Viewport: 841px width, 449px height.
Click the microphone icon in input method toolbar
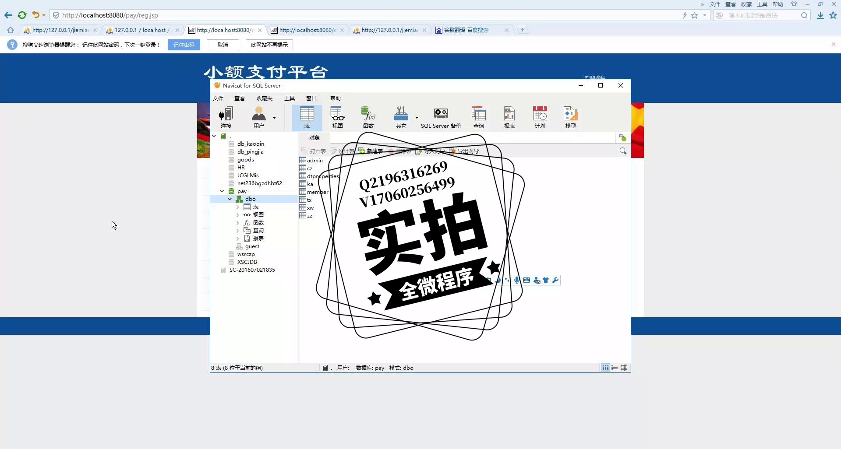517,280
